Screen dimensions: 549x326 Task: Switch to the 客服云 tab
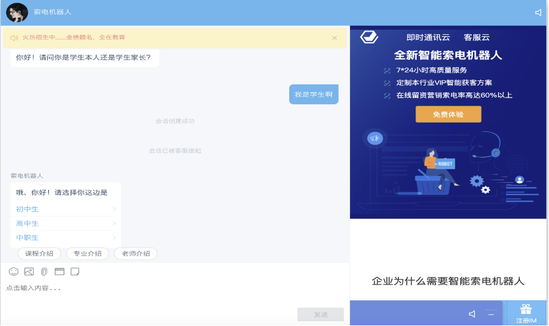476,38
